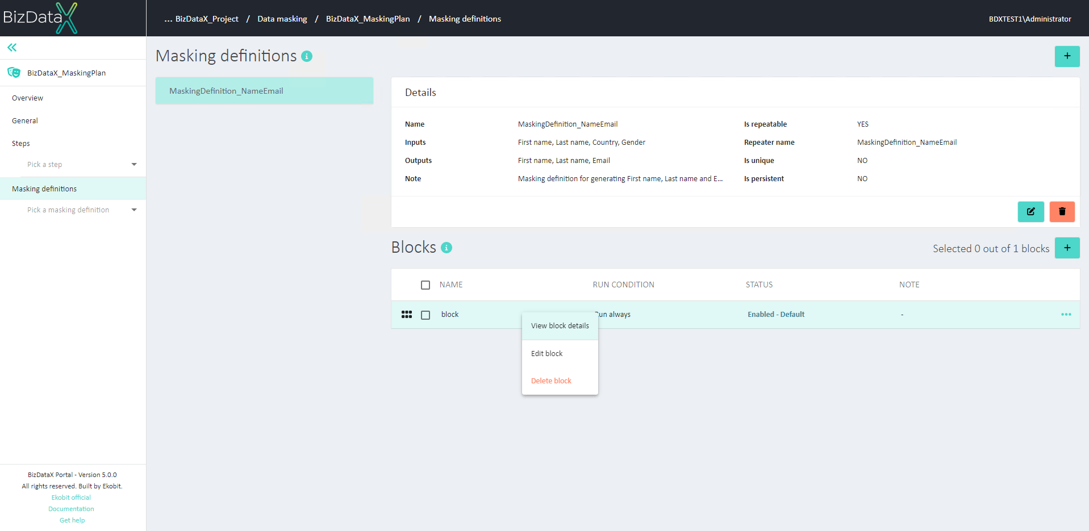Click the Inputs value First name, Last name, Country, Gender
Viewport: 1089px width, 531px height.
[x=581, y=143]
